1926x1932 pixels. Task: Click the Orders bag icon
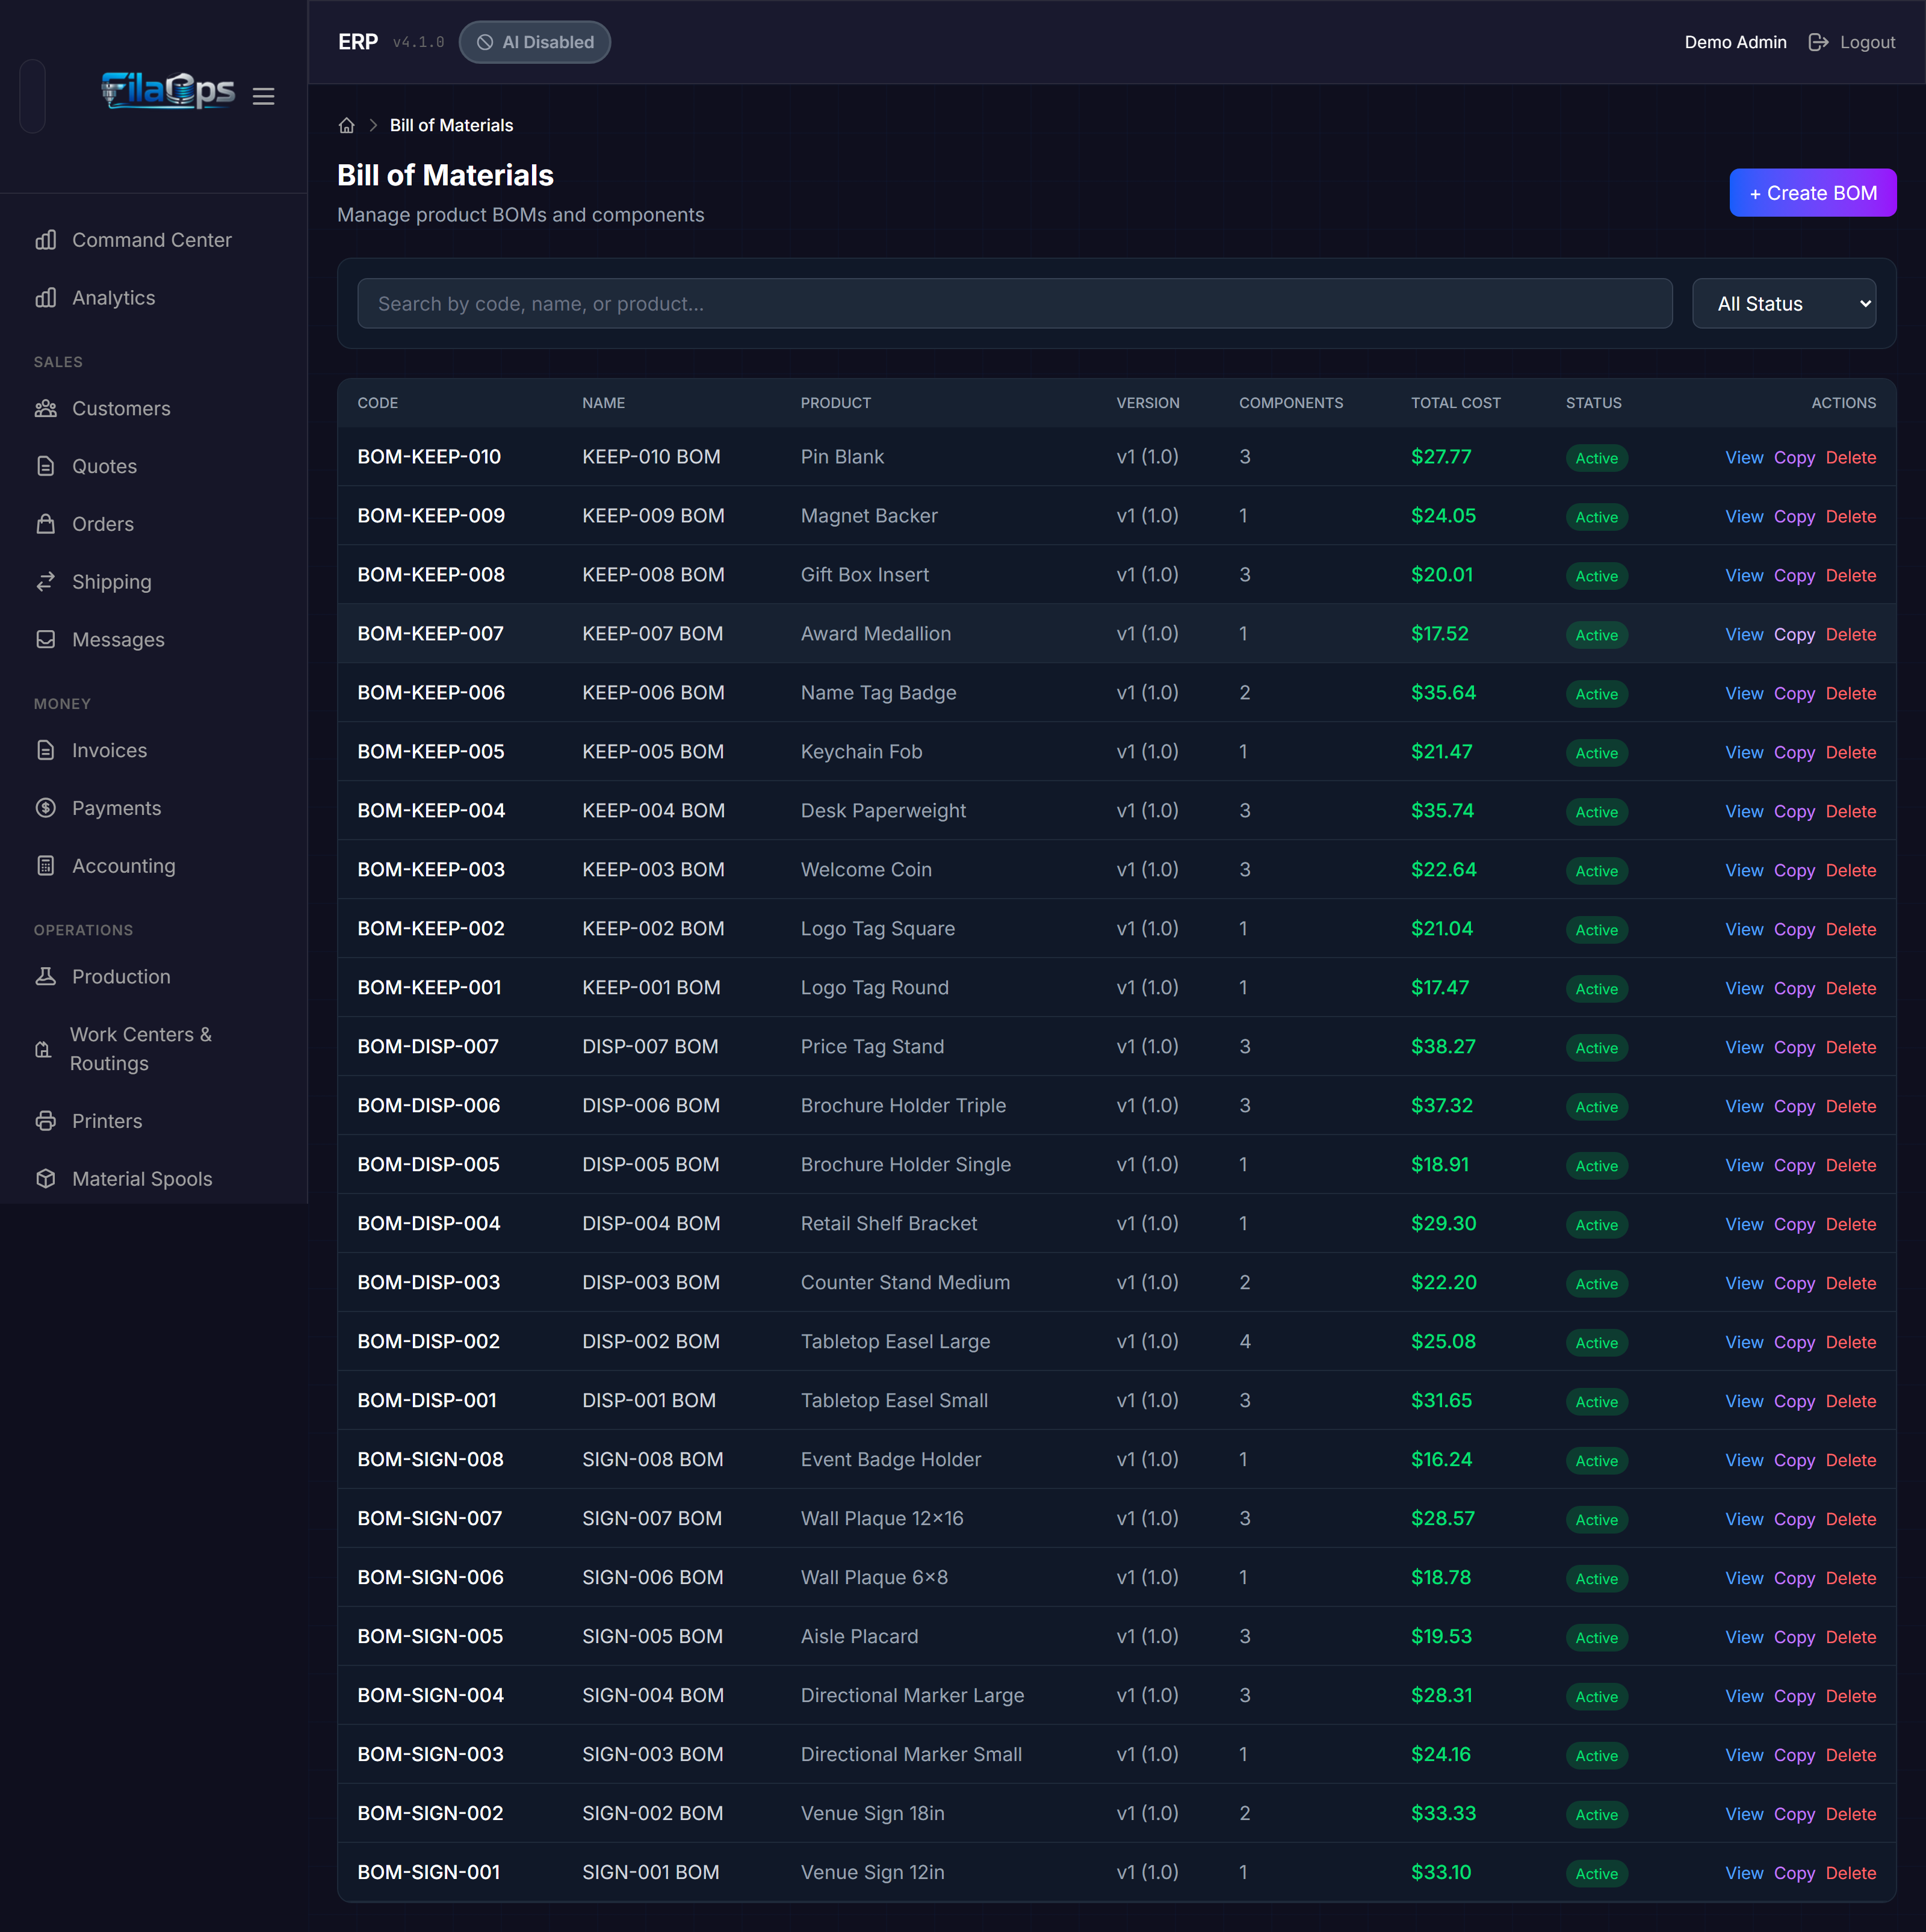(46, 524)
